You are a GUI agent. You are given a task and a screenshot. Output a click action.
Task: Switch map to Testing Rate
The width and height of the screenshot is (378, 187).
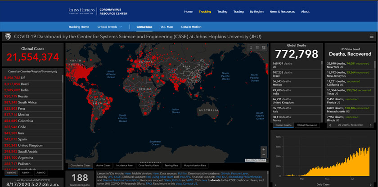coord(171,165)
